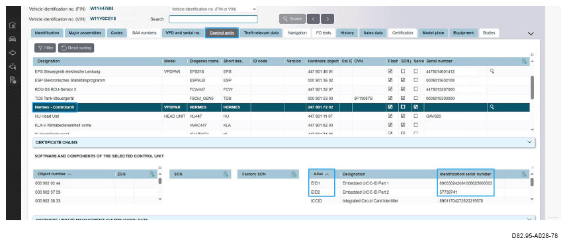Viewport: 567px width, 244px height.
Task: Click the Filter button
Action: 45,48
